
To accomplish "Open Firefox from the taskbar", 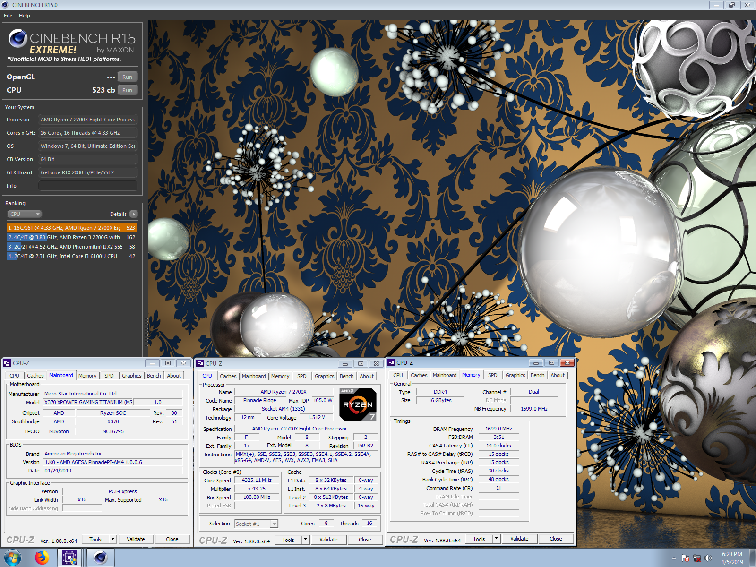I will pos(42,558).
